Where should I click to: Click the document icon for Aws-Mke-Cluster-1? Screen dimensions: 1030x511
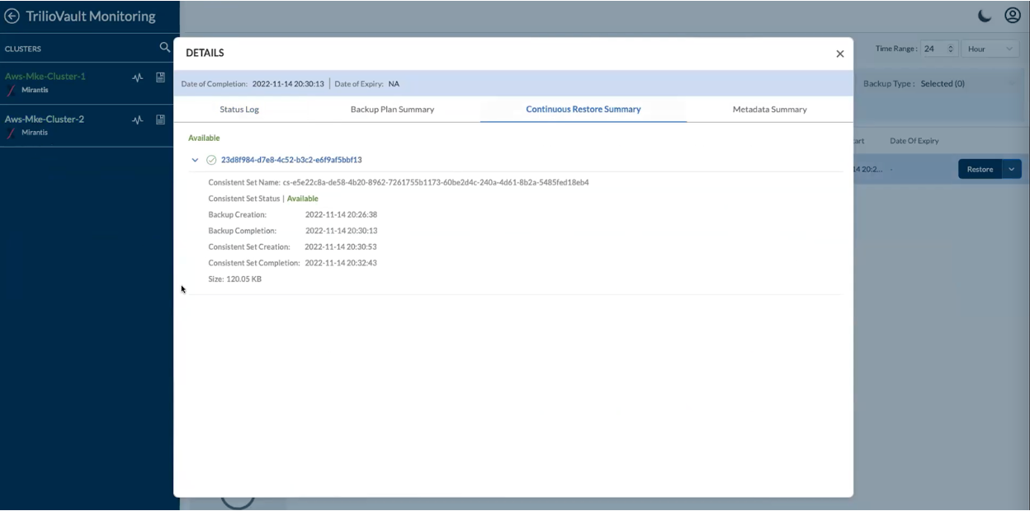click(161, 77)
